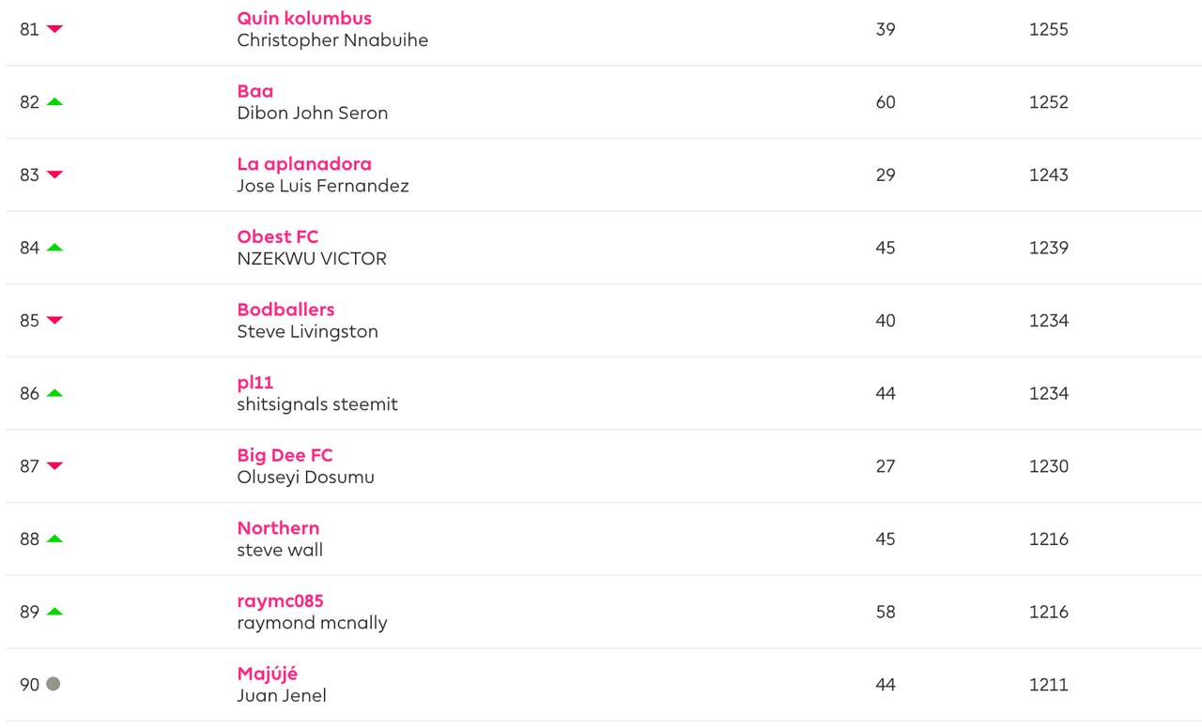View Big Dee FC team
The image size is (1202, 728).
(285, 455)
